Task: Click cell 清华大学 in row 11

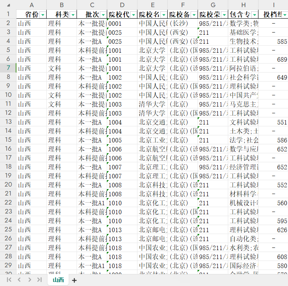Action: (152, 104)
